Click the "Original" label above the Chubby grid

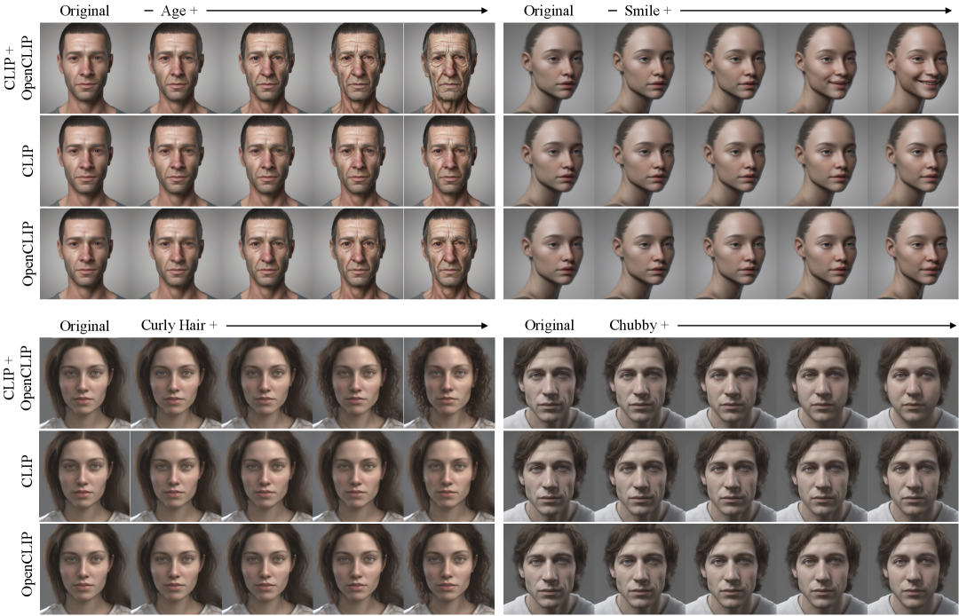[549, 325]
